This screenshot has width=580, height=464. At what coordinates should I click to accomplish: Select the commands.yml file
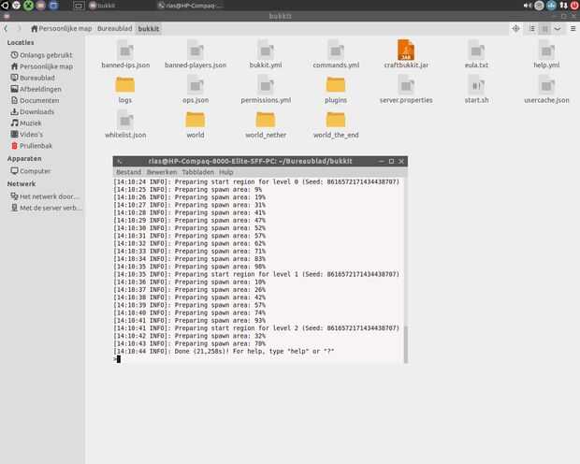(x=336, y=54)
